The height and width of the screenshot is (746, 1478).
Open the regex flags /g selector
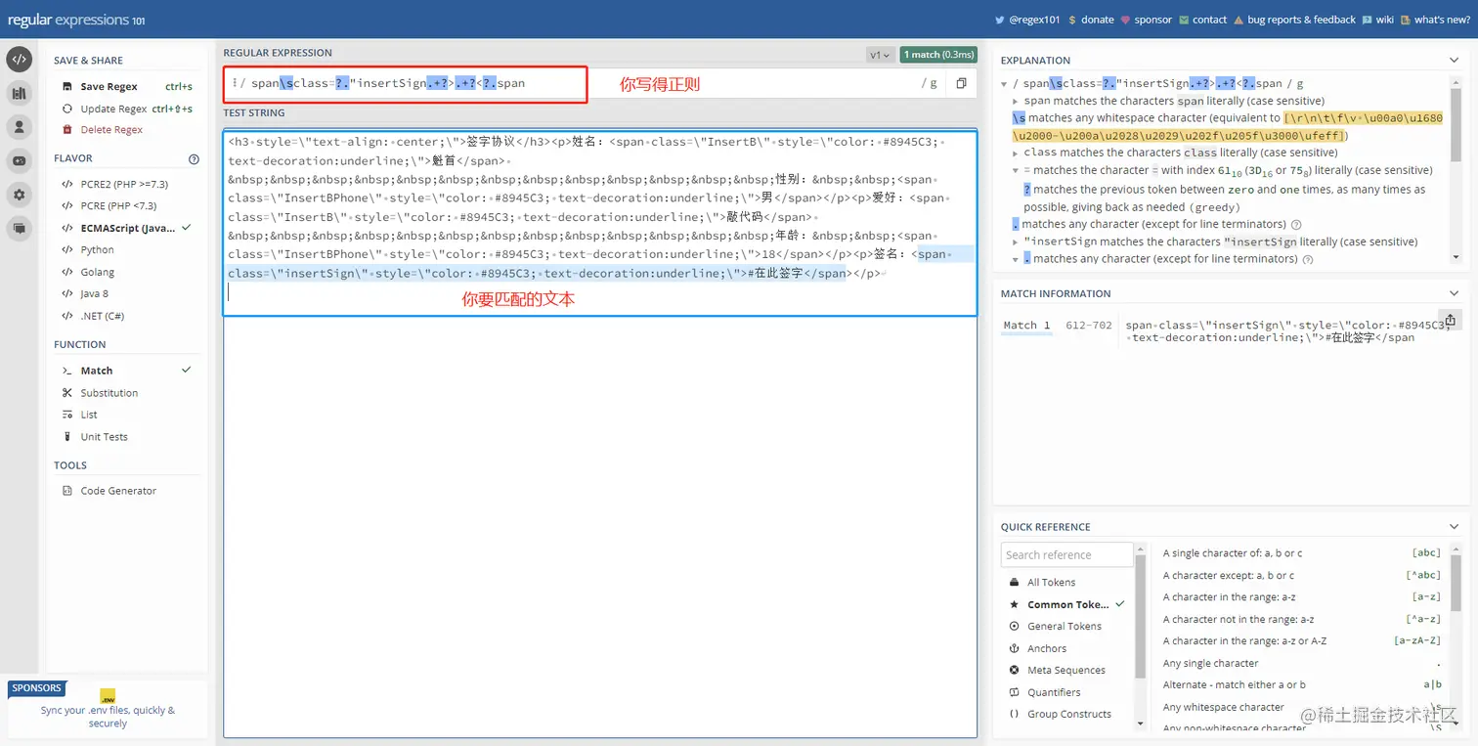pyautogui.click(x=929, y=83)
